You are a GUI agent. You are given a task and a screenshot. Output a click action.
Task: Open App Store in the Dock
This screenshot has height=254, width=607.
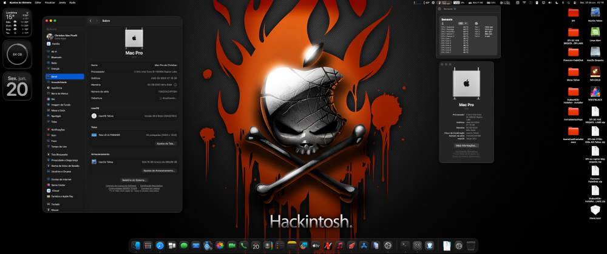pos(364,246)
